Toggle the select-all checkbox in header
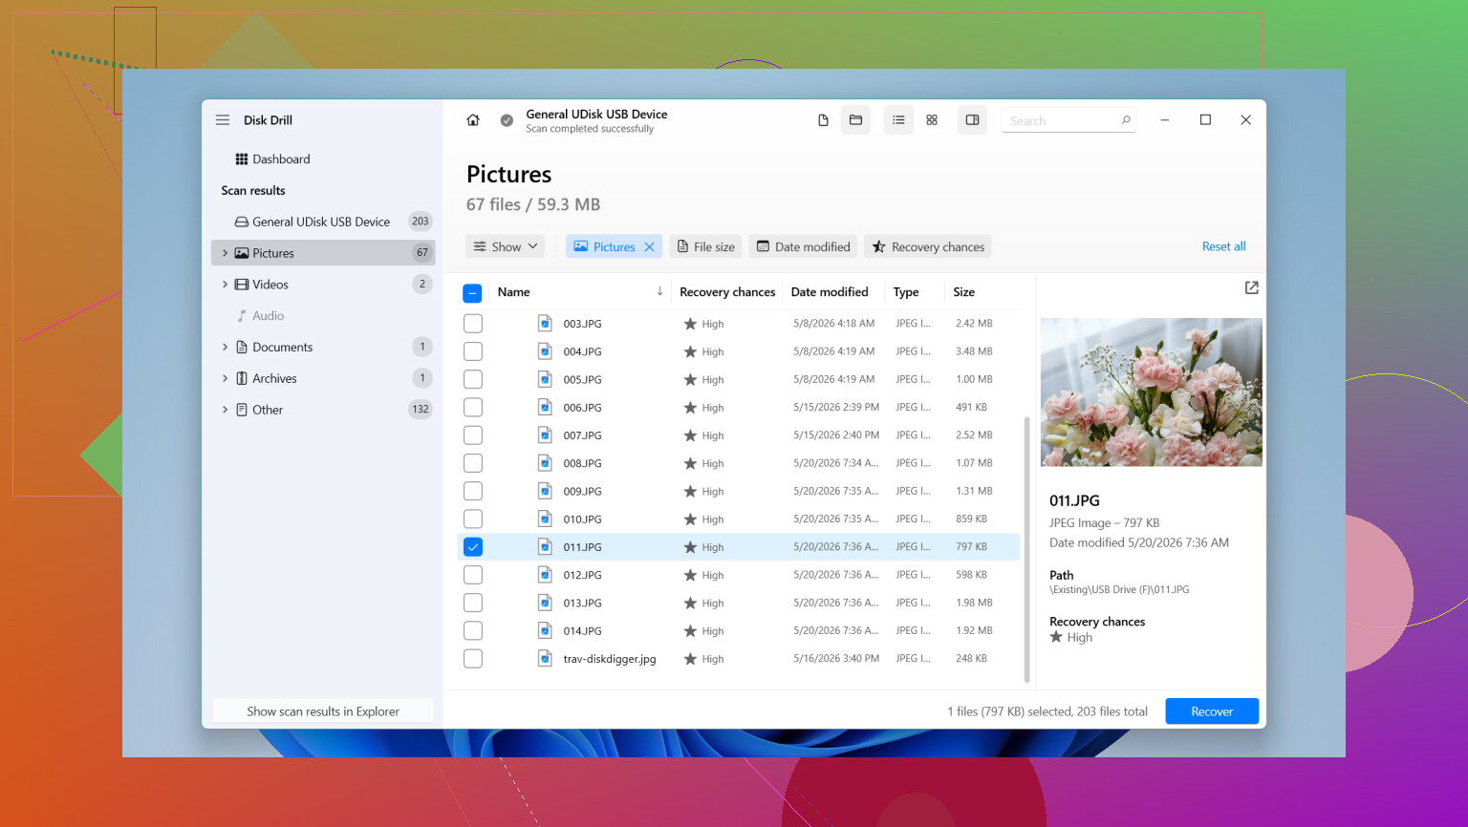 point(472,293)
